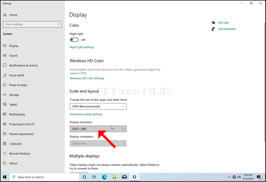Open the 100% (Recommended) scaling dropdown
Image resolution: width=266 pixels, height=182 pixels.
pos(98,106)
